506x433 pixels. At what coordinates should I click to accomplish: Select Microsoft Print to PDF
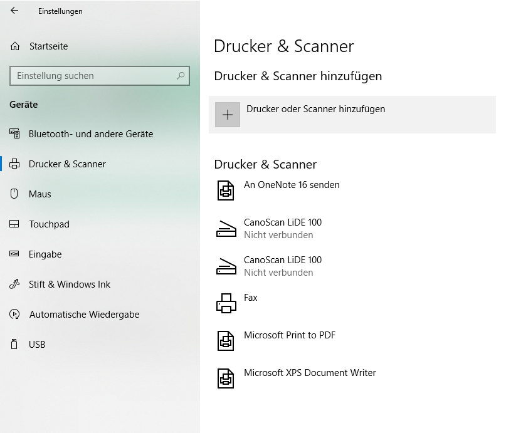coord(290,335)
